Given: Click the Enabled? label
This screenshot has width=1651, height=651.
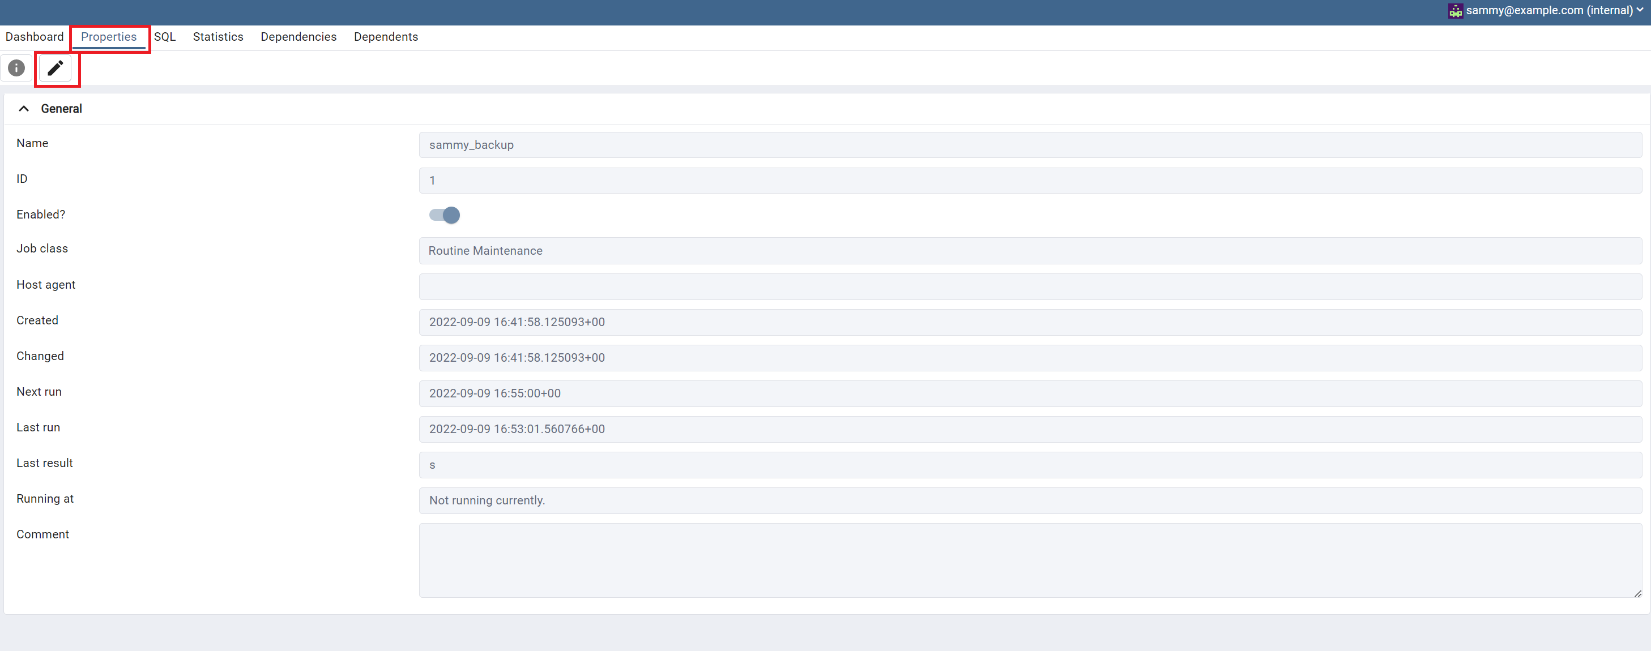Looking at the screenshot, I should 41,215.
